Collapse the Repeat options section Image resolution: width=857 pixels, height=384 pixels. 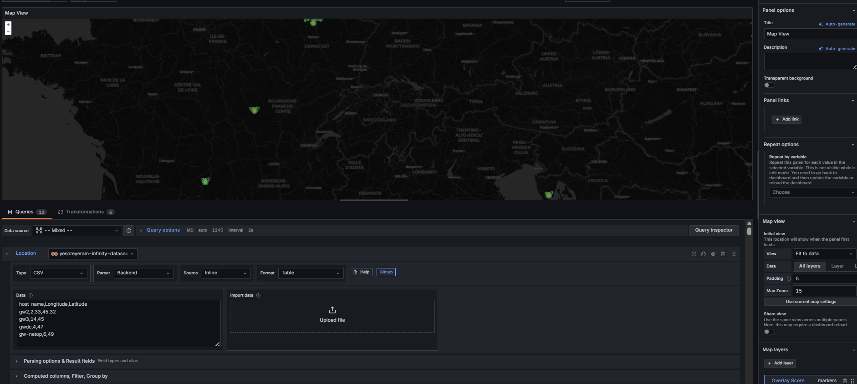[x=853, y=145]
